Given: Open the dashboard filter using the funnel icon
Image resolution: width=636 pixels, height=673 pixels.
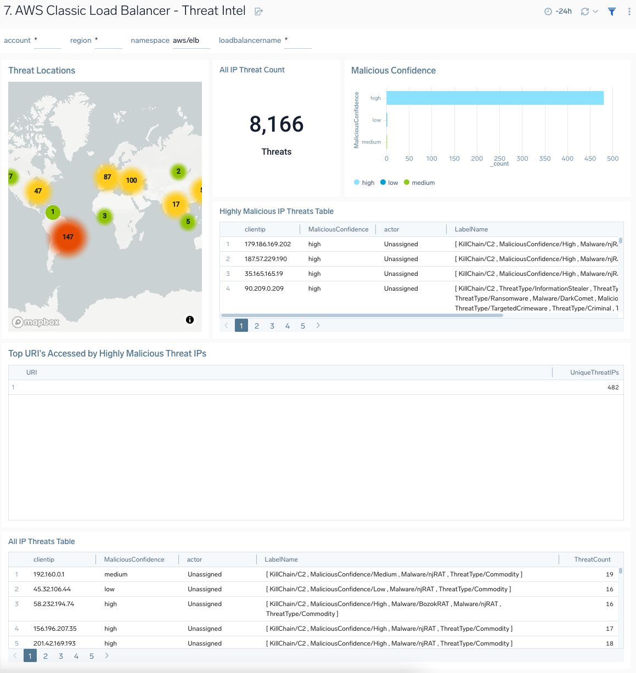Looking at the screenshot, I should (611, 11).
